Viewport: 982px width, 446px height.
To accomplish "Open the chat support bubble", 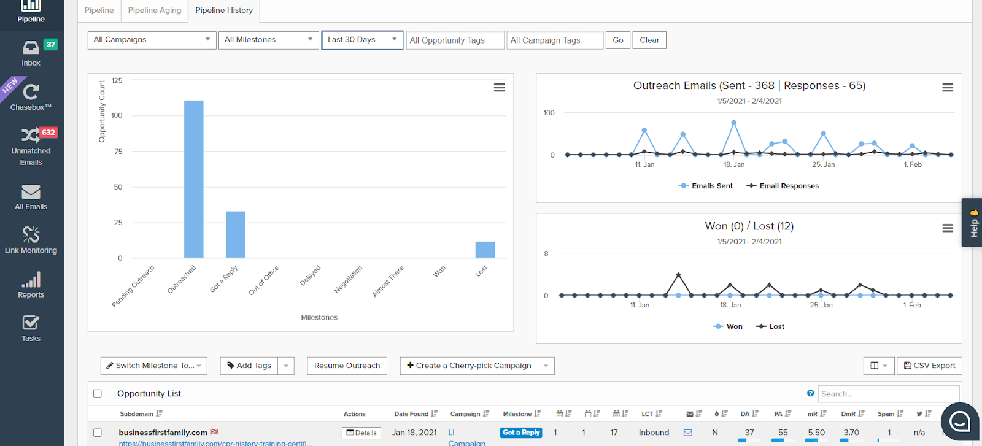I will click(x=959, y=421).
